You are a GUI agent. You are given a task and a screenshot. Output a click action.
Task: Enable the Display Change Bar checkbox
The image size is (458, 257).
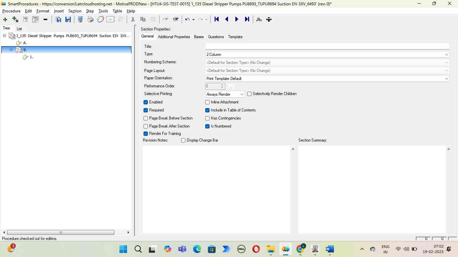click(183, 140)
